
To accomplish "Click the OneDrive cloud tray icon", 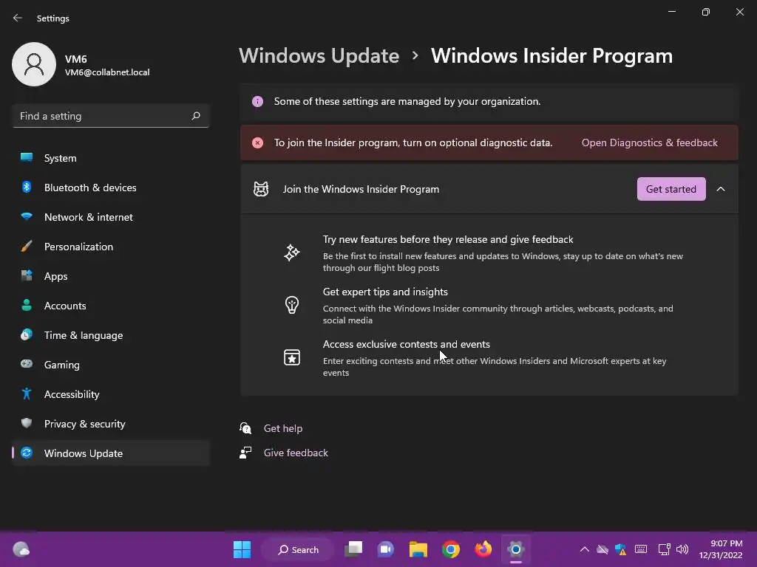I will pyautogui.click(x=602, y=549).
